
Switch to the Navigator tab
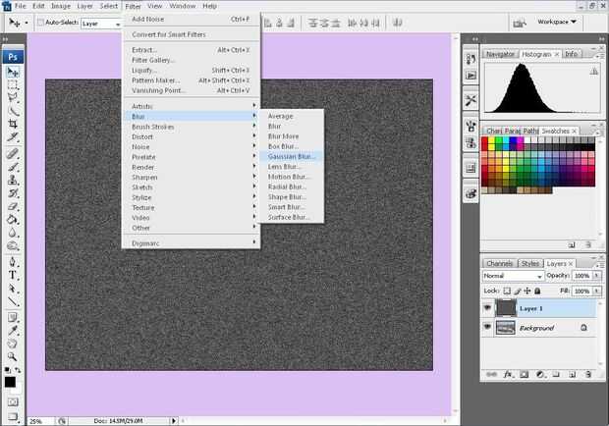pos(500,54)
